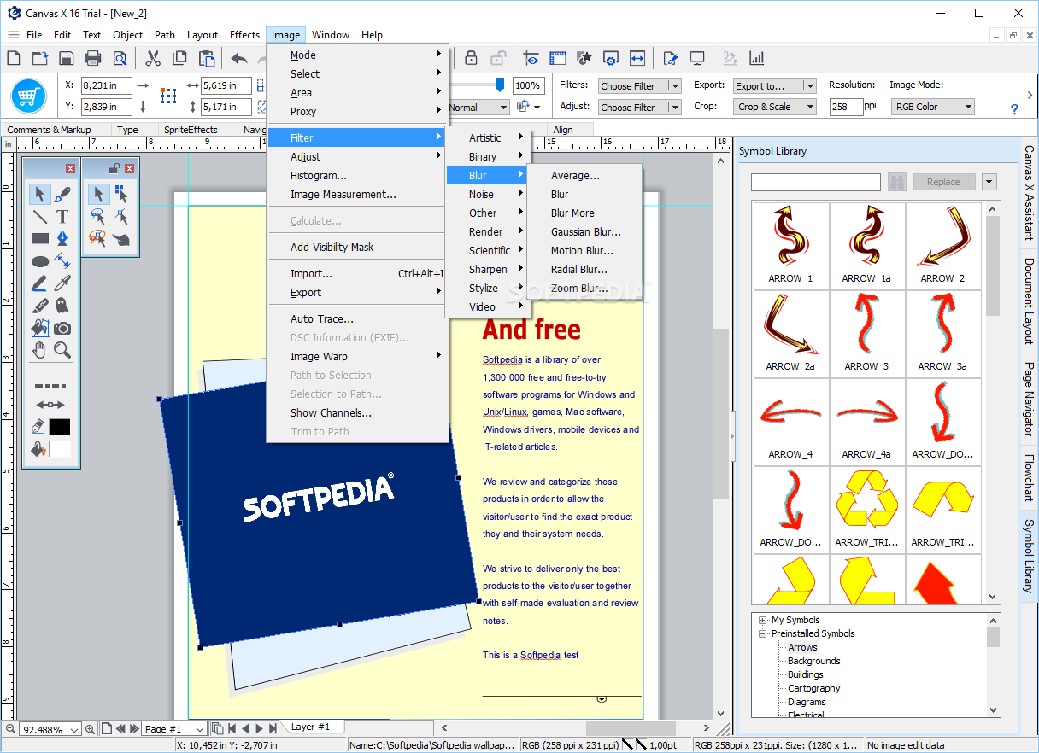Open the Crop & Scale dropdown
Screen dimensions: 1039x753
775,107
